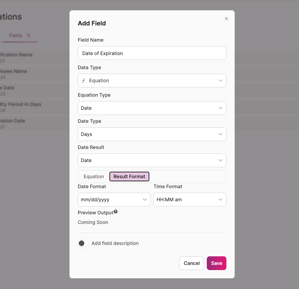The image size is (299, 289).
Task: Click the Field Name input box
Action: point(152,53)
